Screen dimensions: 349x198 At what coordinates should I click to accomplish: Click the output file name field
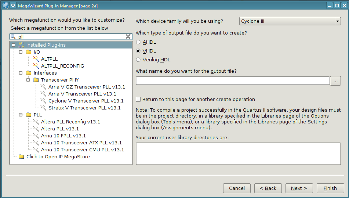pyautogui.click(x=233, y=80)
